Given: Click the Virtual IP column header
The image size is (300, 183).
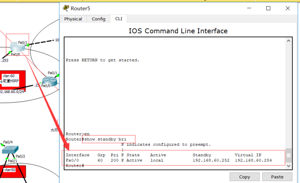Looking at the screenshot, I should point(248,155).
